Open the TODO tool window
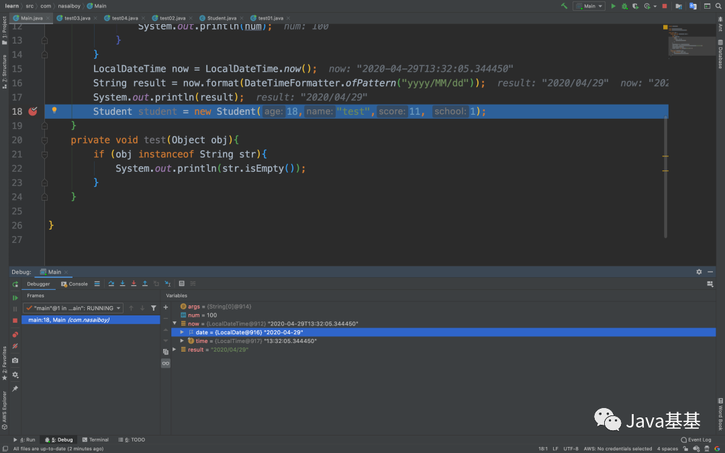The width and height of the screenshot is (725, 453). [x=132, y=440]
